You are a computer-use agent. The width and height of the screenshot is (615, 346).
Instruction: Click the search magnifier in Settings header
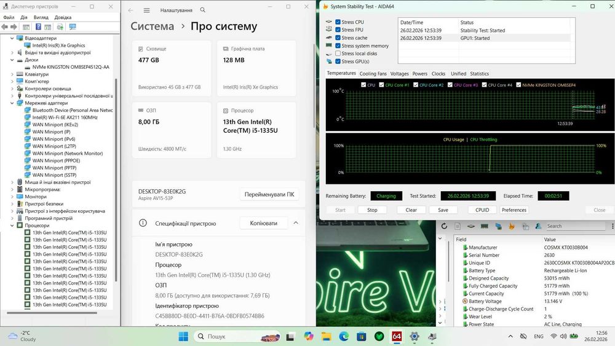(x=202, y=10)
